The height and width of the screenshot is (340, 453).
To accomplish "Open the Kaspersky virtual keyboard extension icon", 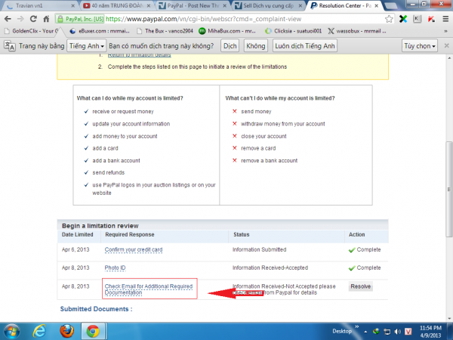I will [417, 19].
